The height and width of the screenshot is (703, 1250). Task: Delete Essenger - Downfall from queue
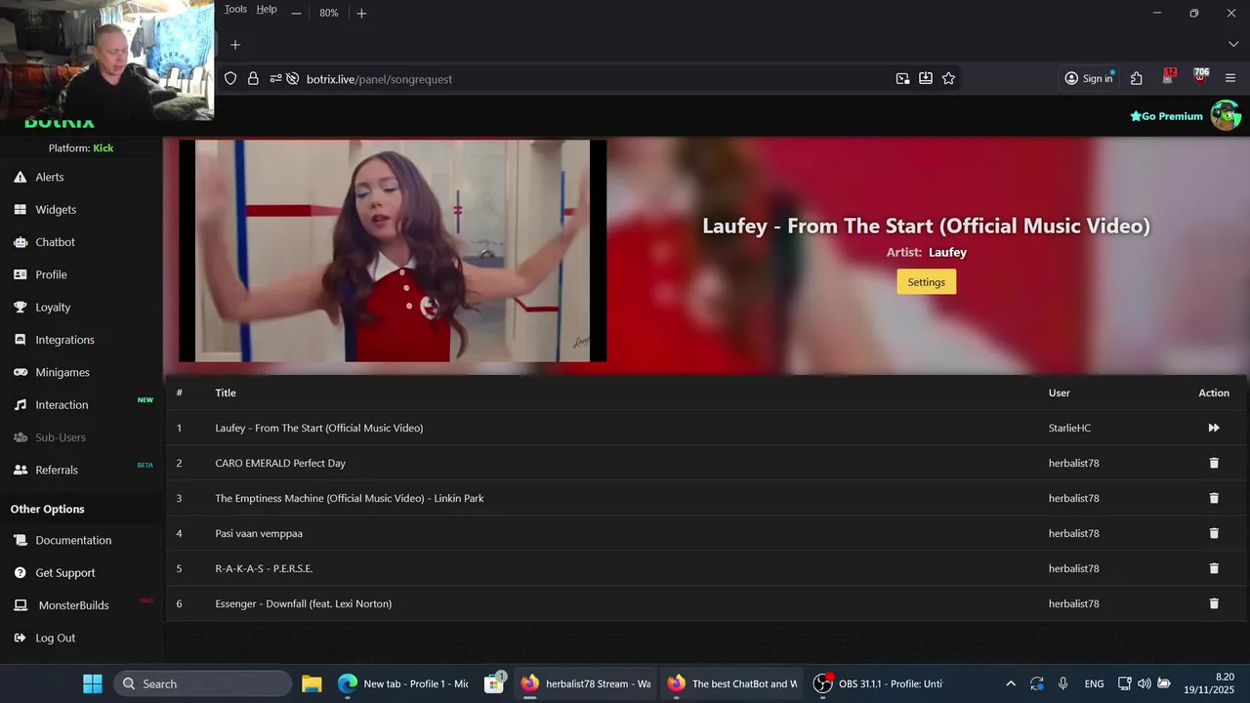coord(1214,603)
